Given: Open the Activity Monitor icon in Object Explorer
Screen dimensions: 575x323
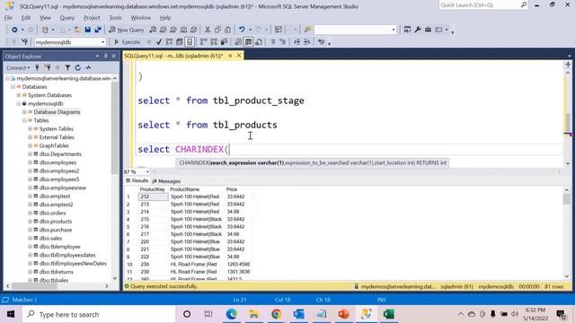Looking at the screenshot, I should 88,68.
